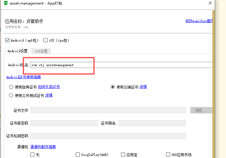Check the 应用宝 channel checkbox
Viewport: 226px width, 158px height.
(x=123, y=155)
